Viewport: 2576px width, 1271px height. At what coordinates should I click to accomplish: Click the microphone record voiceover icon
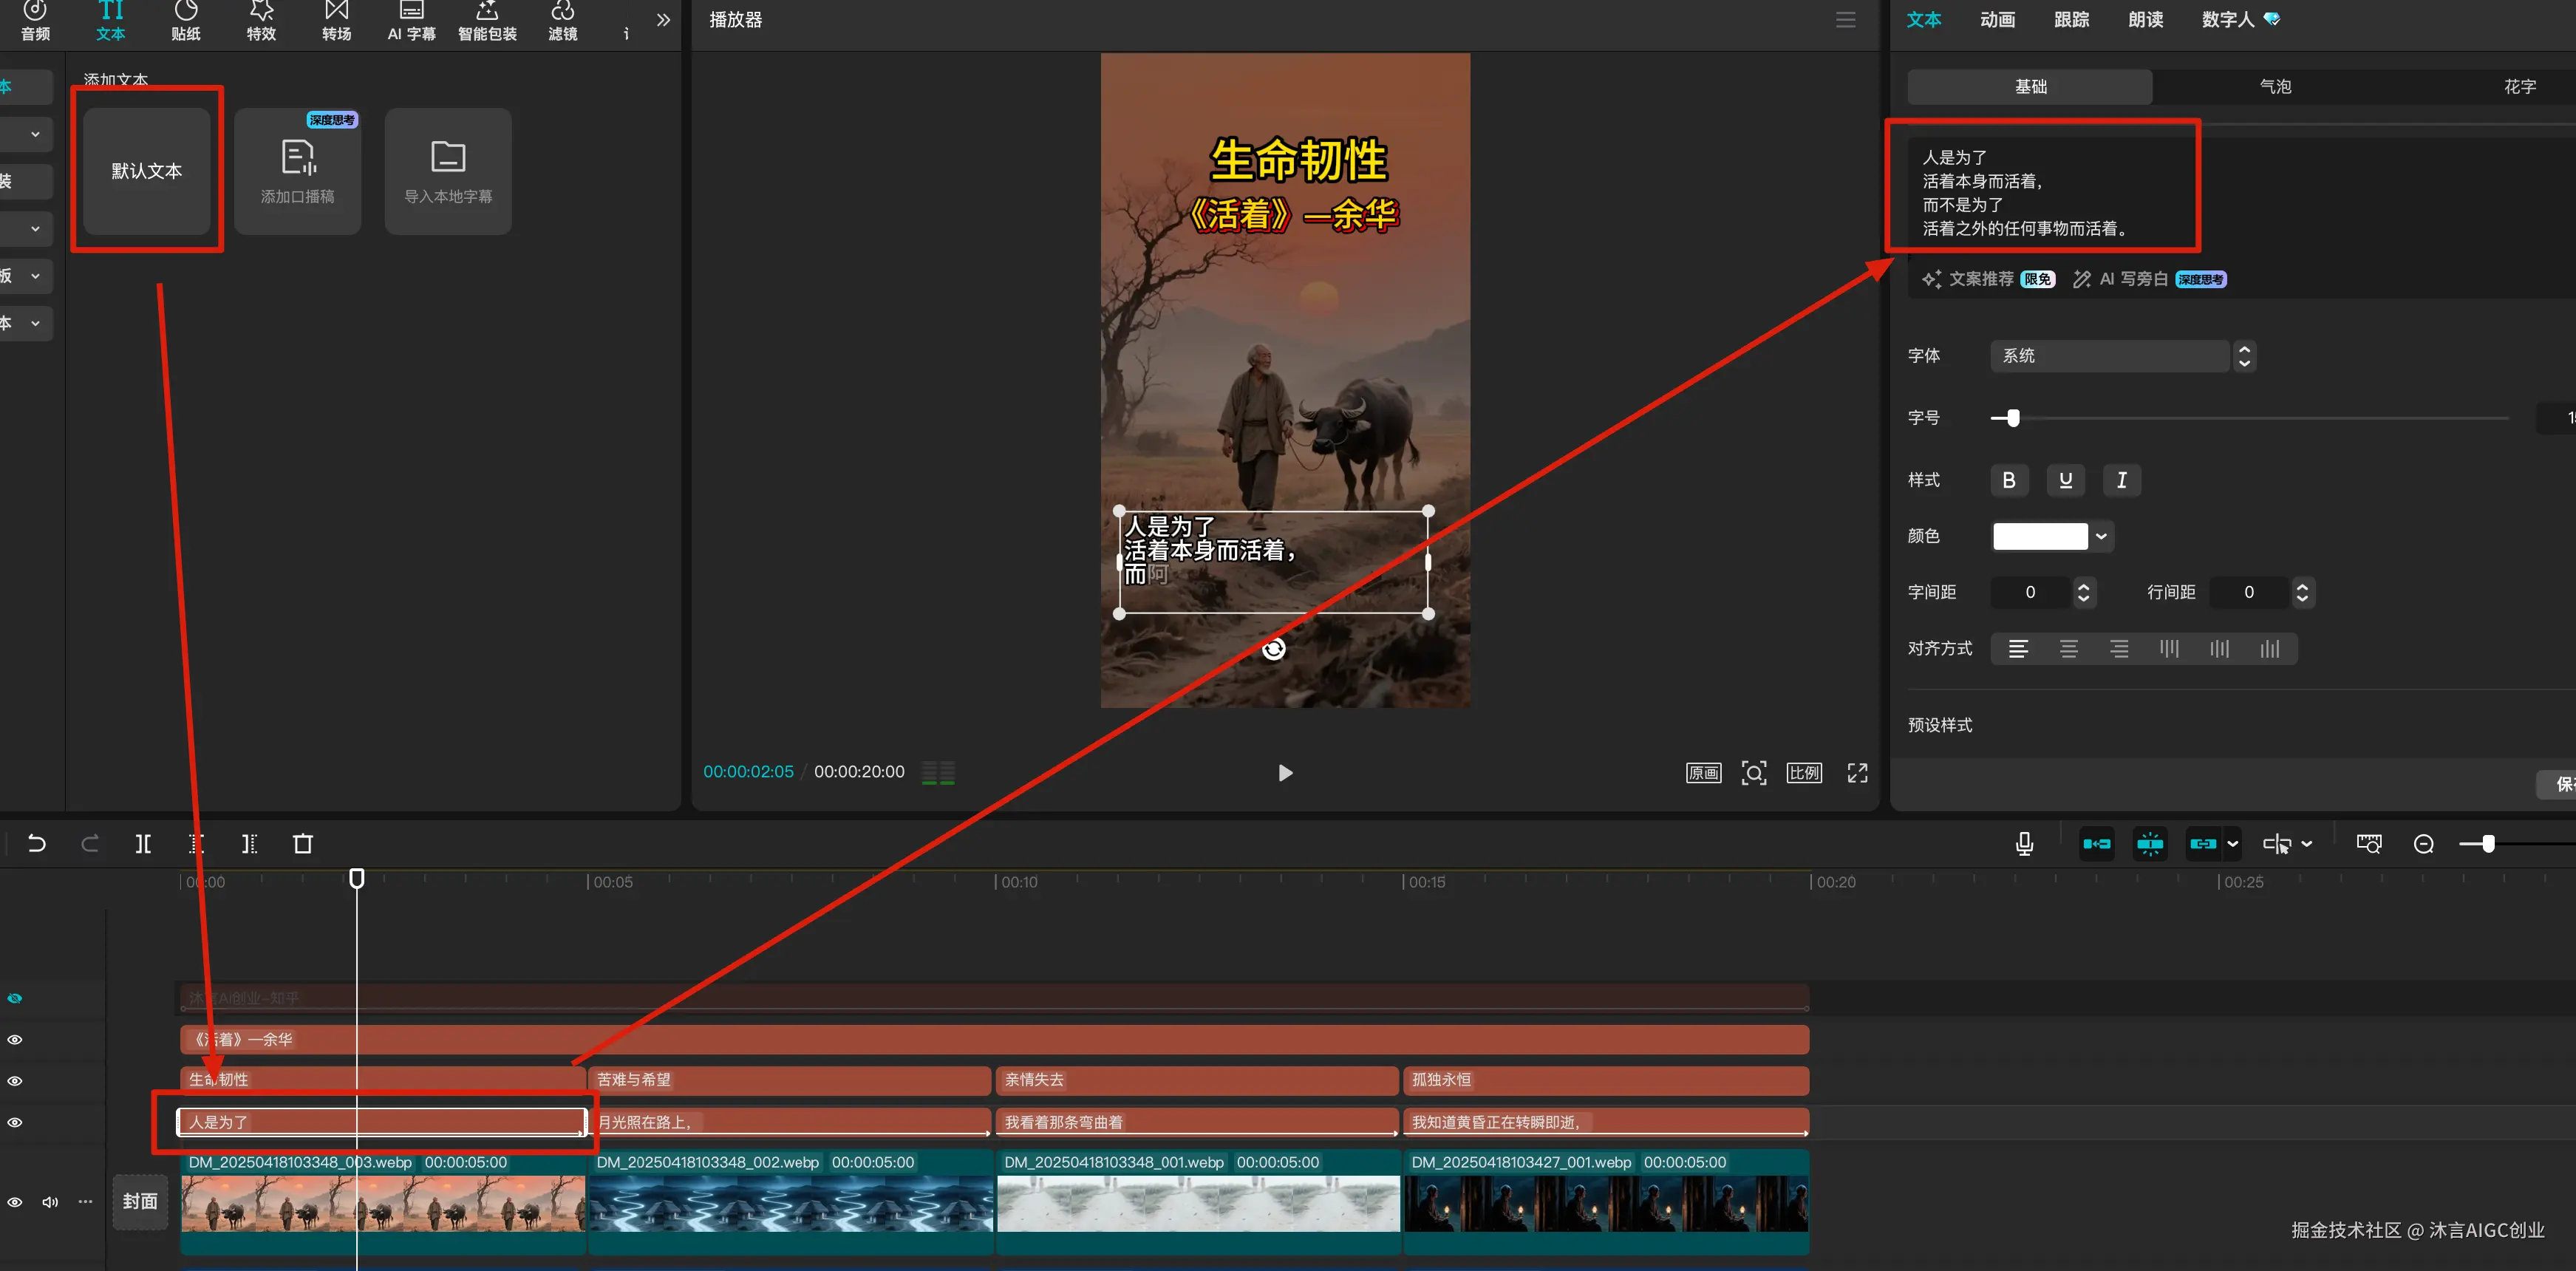click(x=2024, y=843)
